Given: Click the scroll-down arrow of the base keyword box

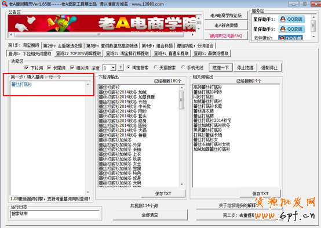Looking at the screenshot, I should [x=88, y=192].
